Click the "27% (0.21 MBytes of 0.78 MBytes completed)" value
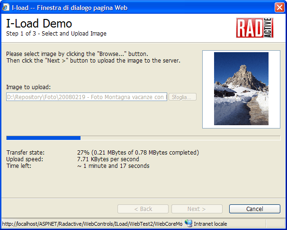 coord(138,153)
